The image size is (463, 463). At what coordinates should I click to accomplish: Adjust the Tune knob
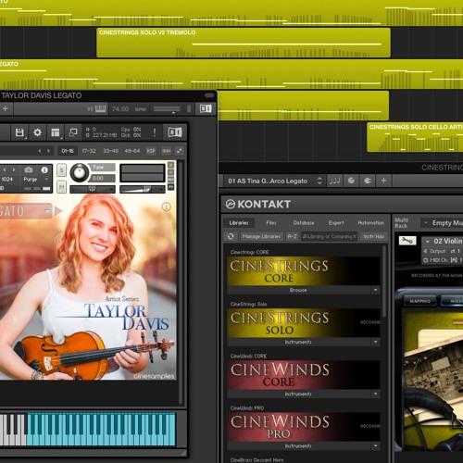tap(80, 172)
